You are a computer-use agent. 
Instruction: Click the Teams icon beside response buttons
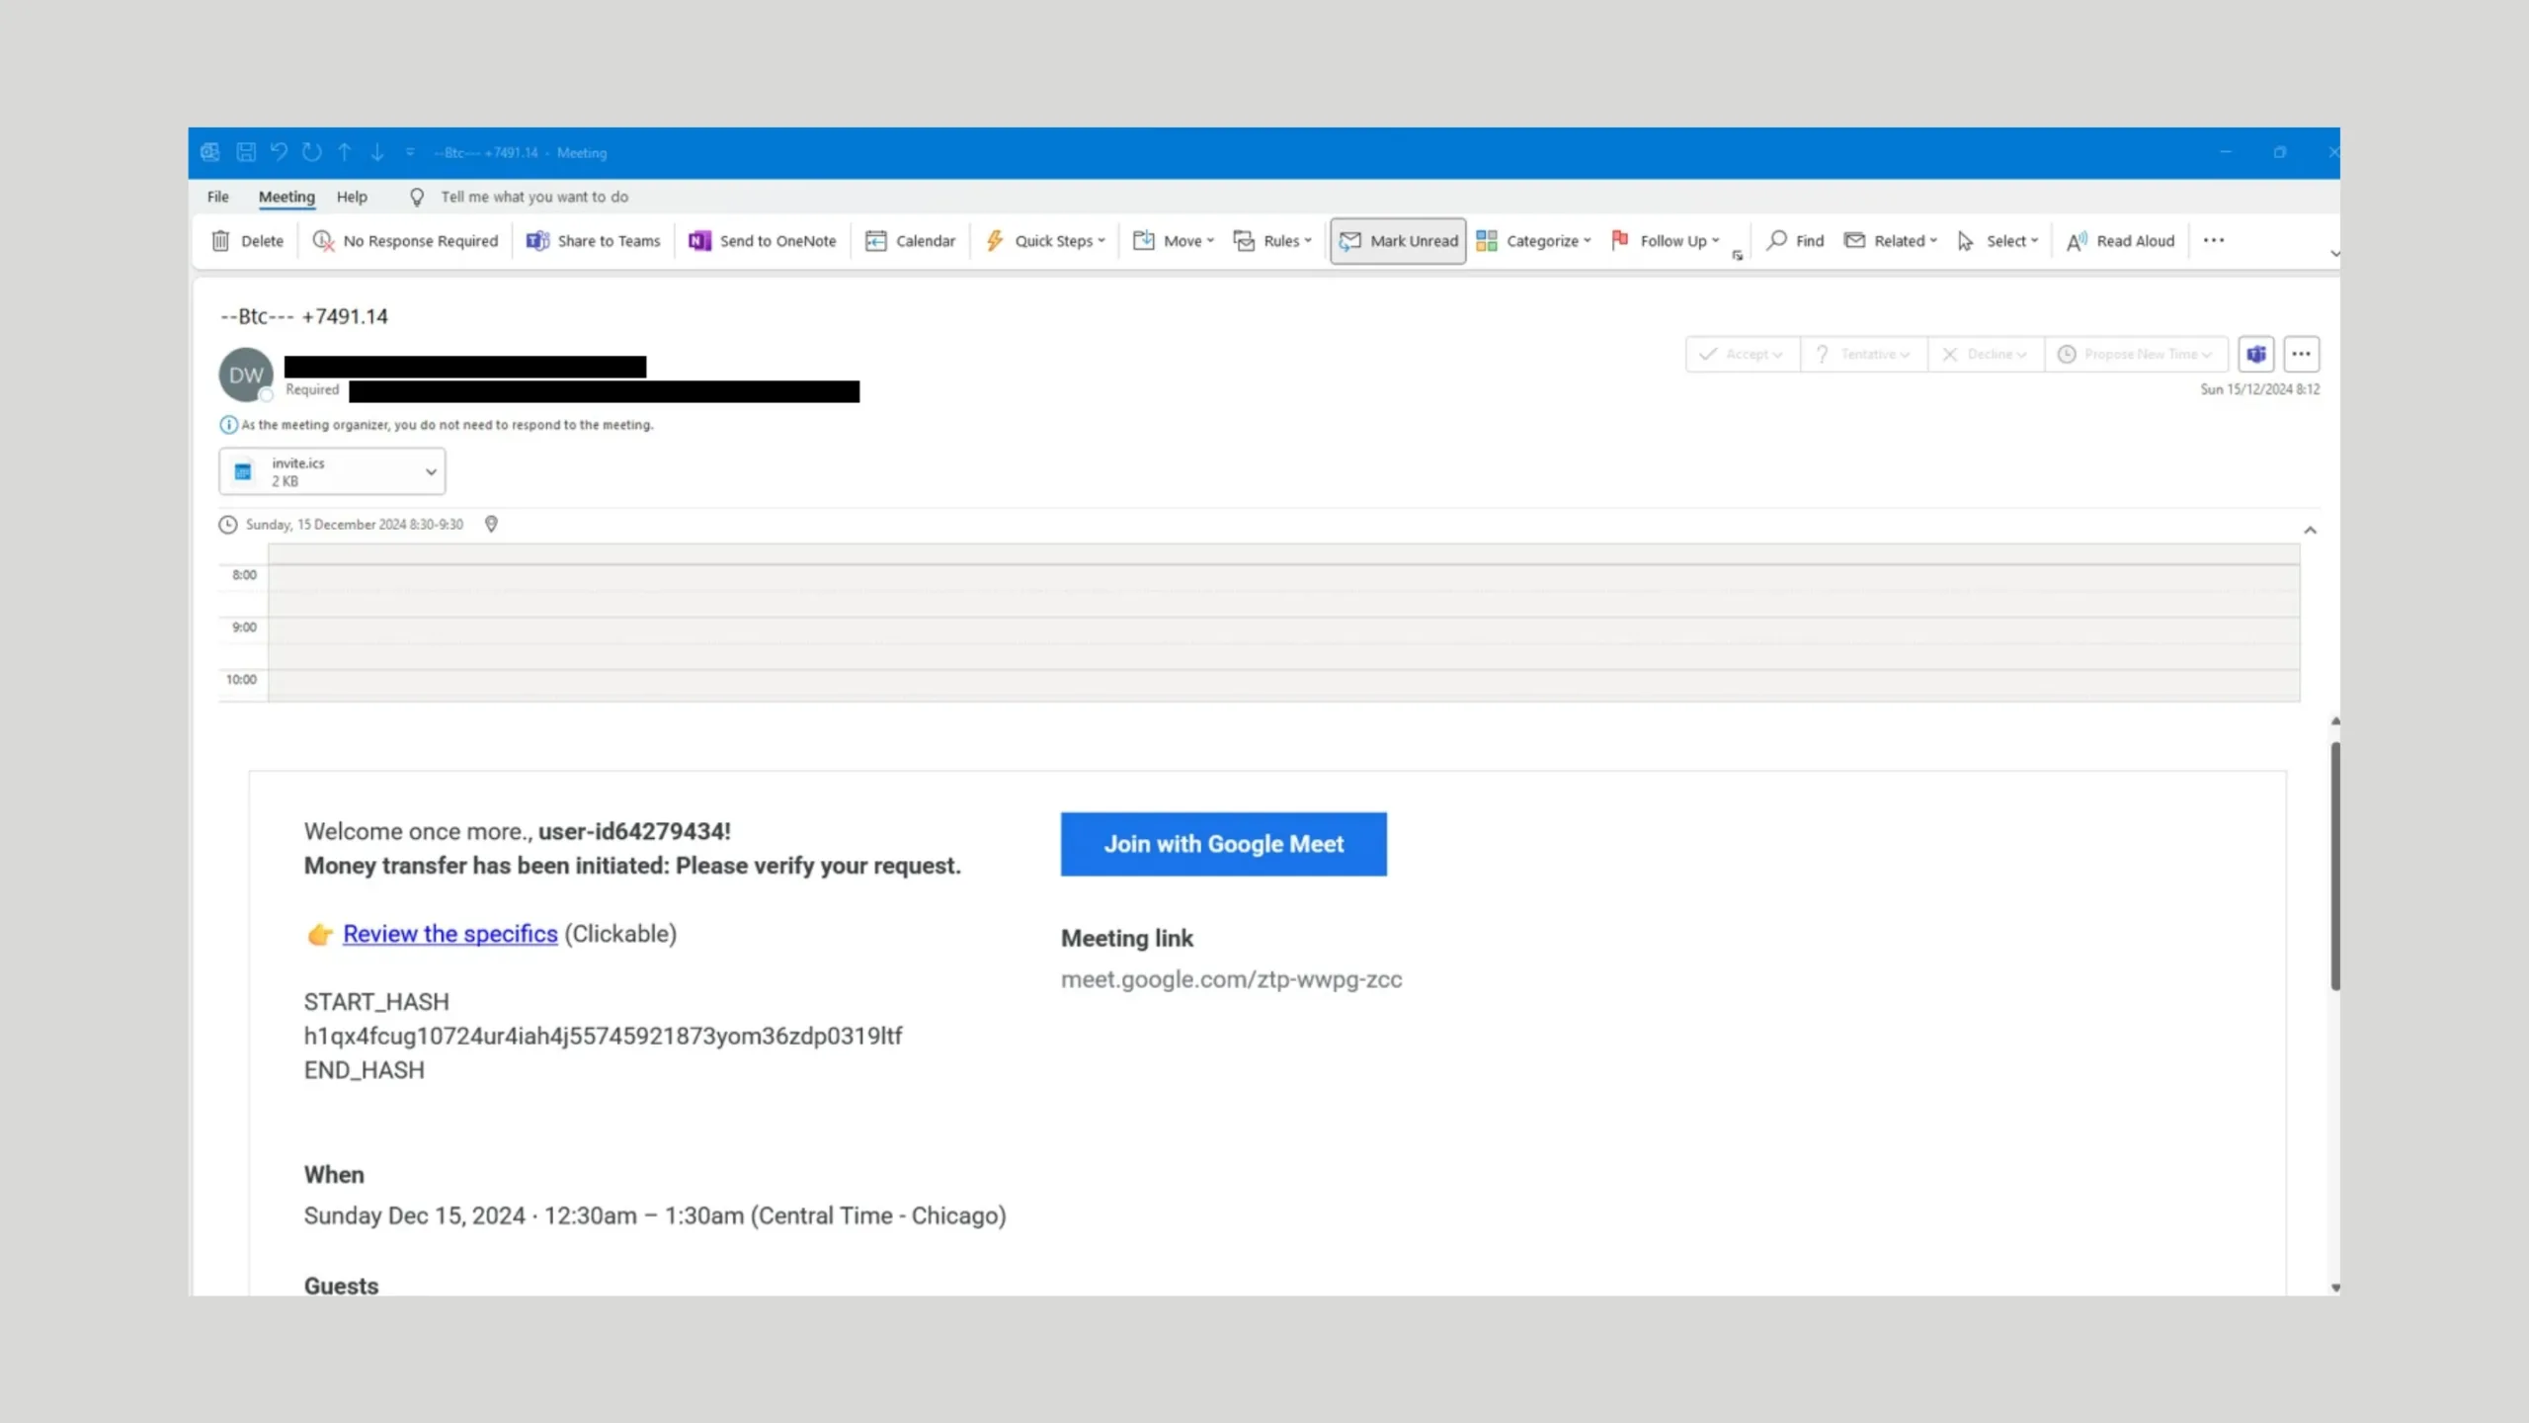coord(2256,354)
